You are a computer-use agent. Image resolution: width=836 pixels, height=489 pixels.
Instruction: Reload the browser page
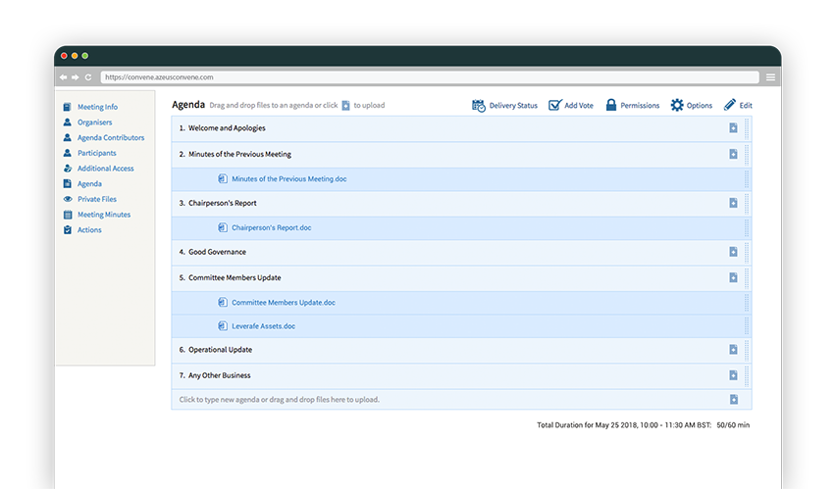click(88, 77)
